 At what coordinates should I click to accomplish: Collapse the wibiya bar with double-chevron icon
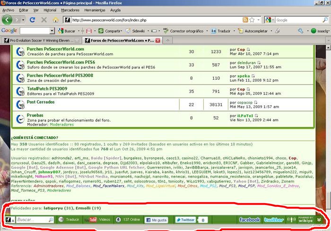(x=319, y=220)
